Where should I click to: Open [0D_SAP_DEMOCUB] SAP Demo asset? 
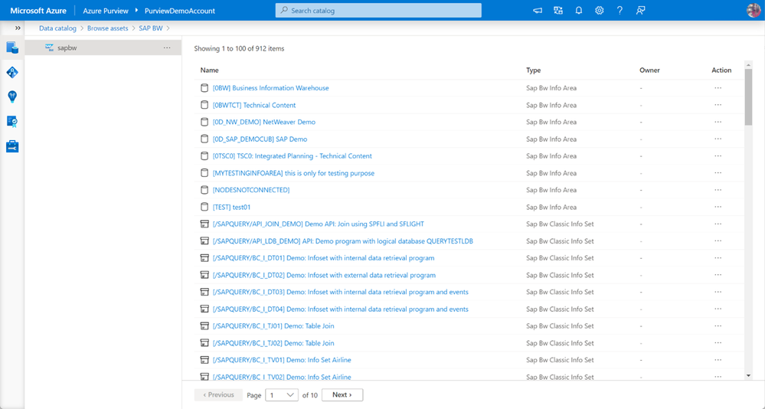click(x=260, y=139)
